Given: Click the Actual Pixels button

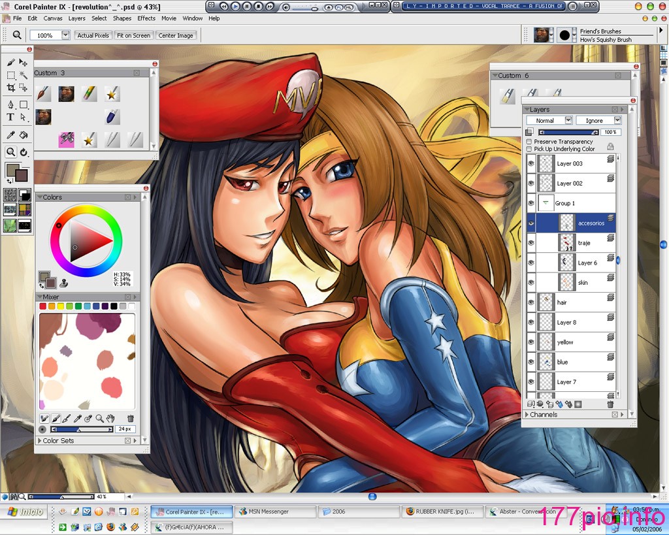Looking at the screenshot, I should [x=93, y=35].
